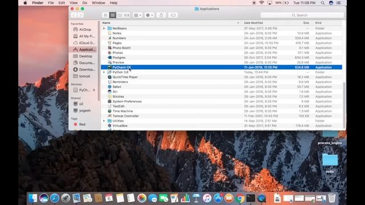Select Time Machine application row
The image size is (365, 205).
coord(221,111)
